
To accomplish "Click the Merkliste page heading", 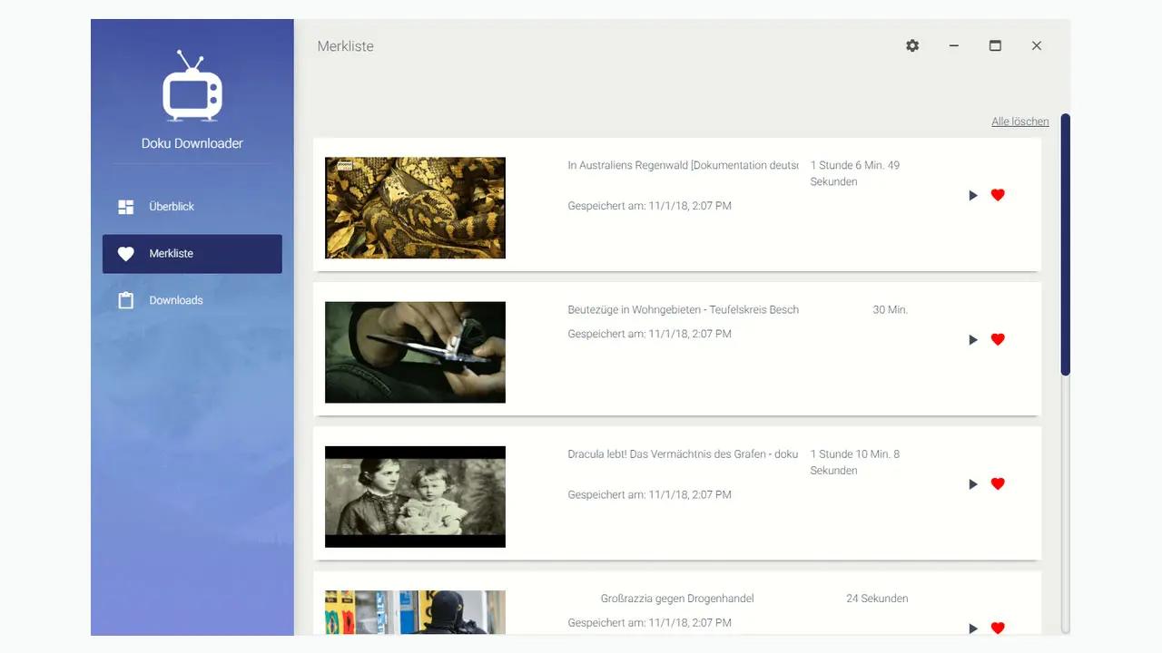I will (345, 46).
